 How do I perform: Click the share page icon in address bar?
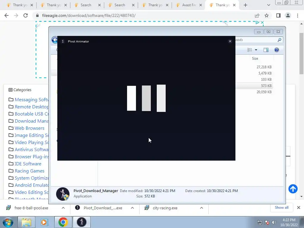click(257, 15)
